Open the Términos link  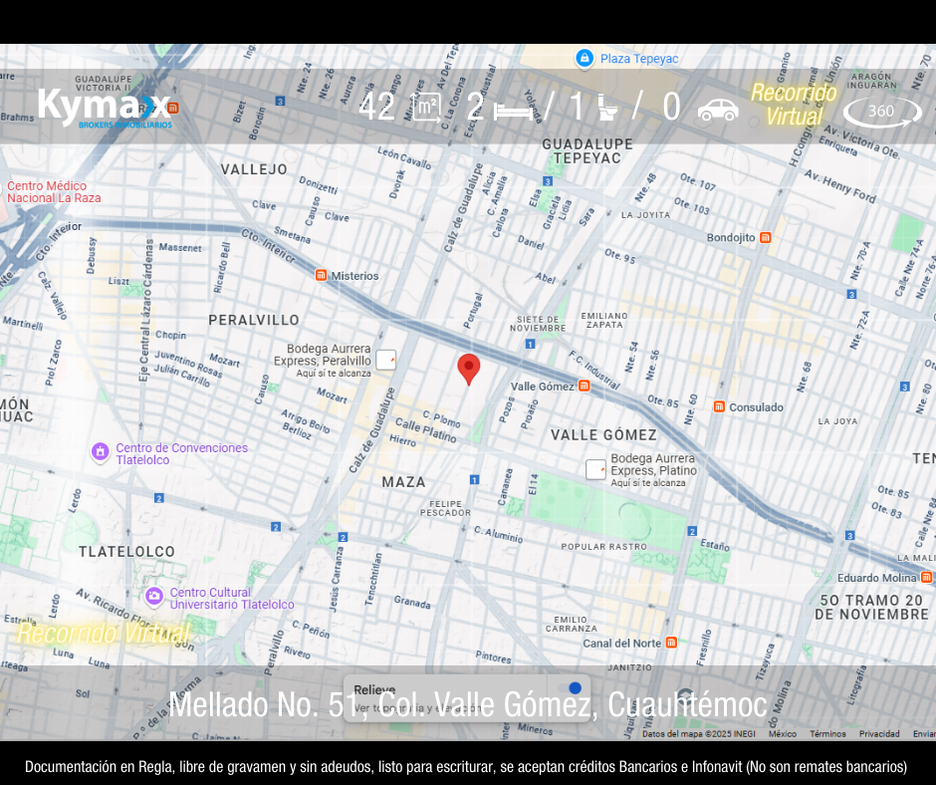pos(827,733)
